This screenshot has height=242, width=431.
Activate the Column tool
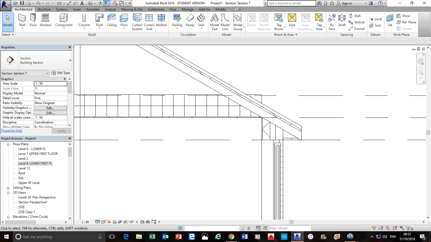click(84, 21)
